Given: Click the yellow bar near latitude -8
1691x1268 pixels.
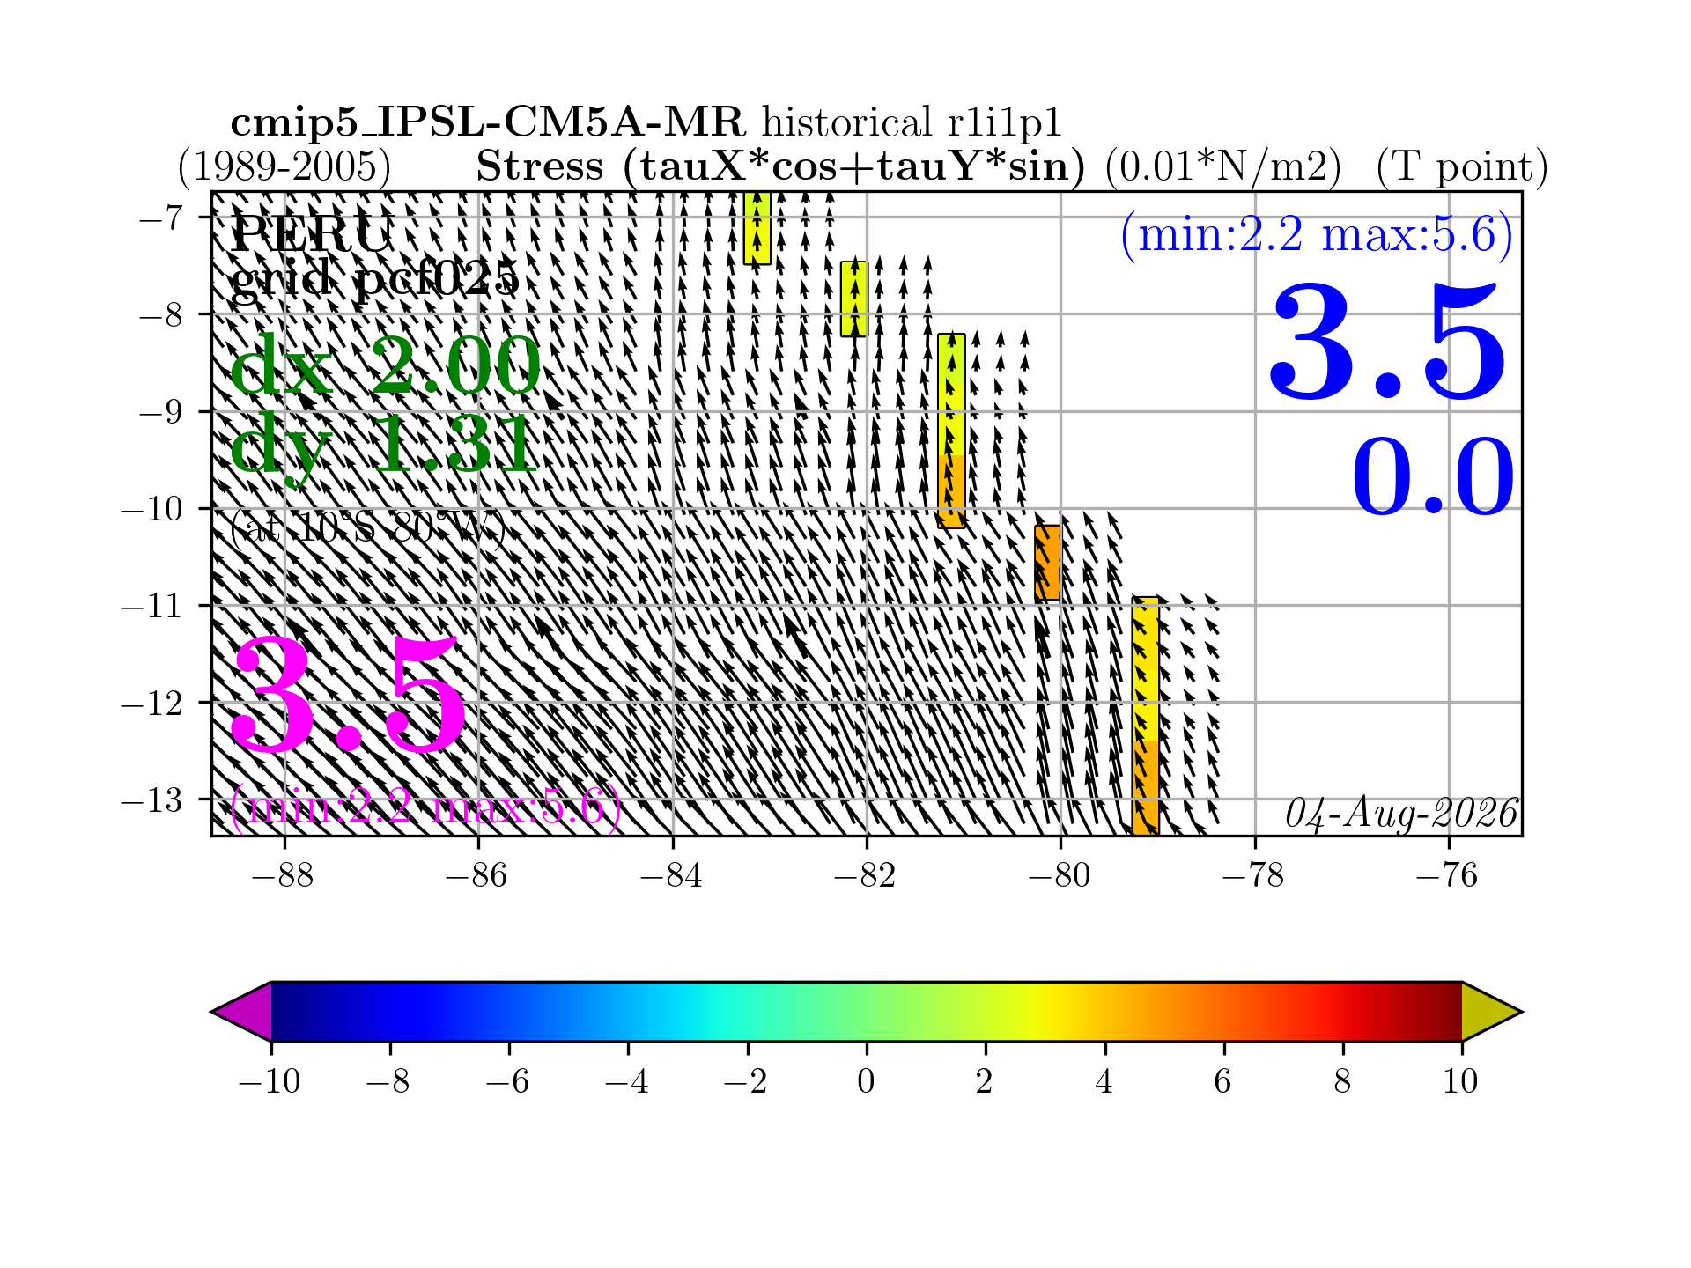Looking at the screenshot, I should coord(854,299).
